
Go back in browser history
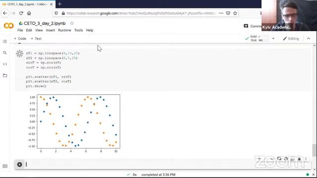(5, 13)
